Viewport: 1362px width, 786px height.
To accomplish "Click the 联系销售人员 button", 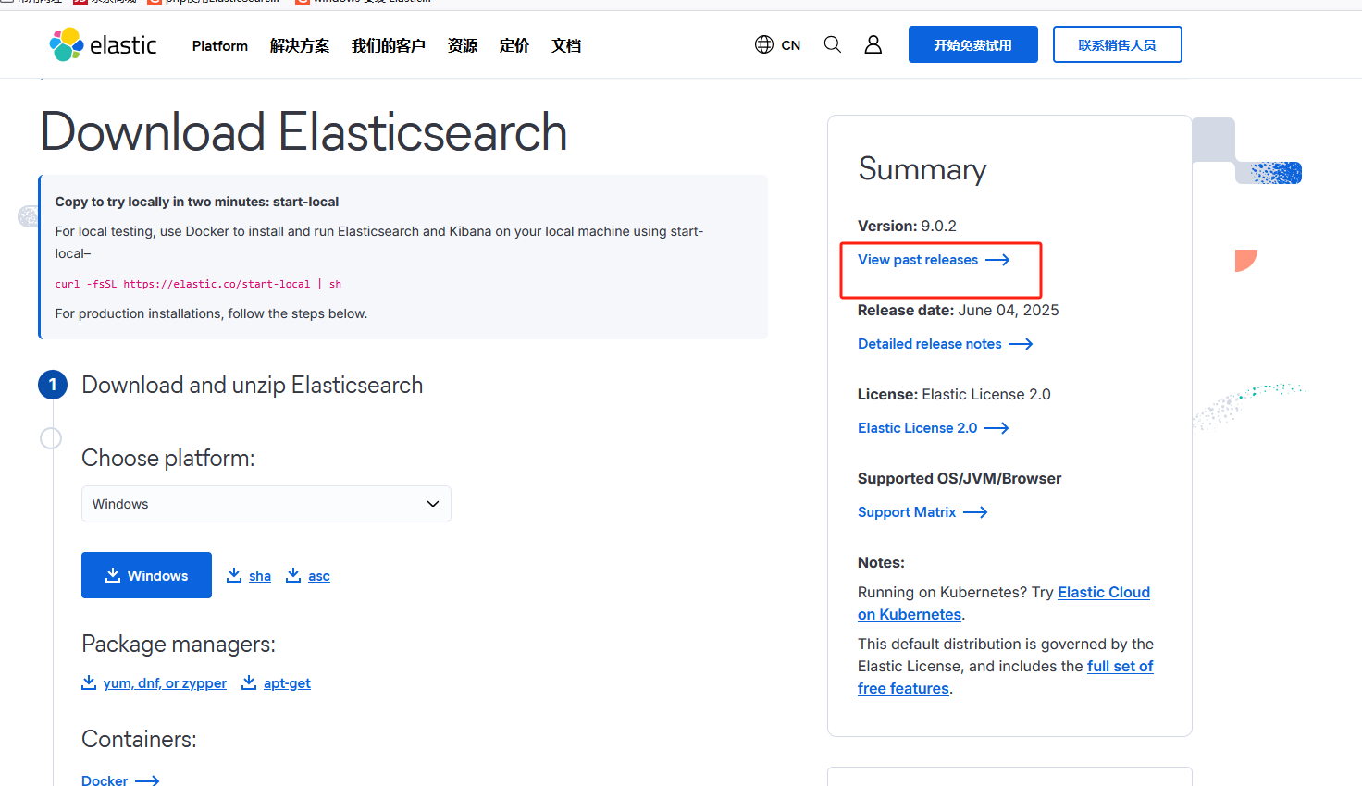I will tap(1117, 43).
